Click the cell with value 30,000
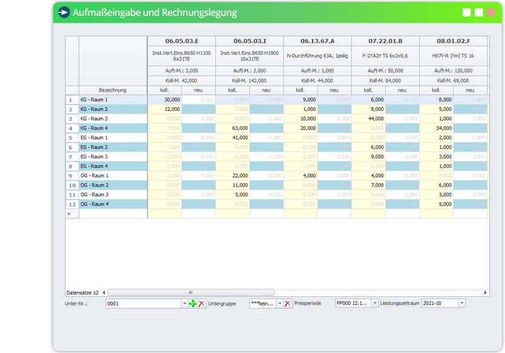This screenshot has width=505, height=353. (x=165, y=100)
